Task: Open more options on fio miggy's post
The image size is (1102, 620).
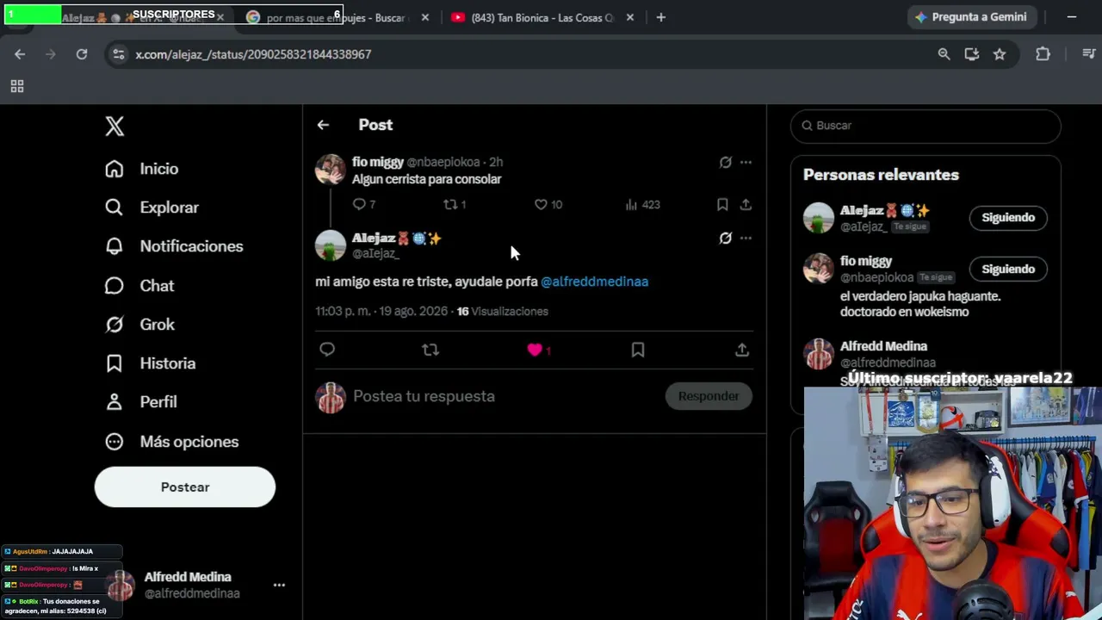Action: coord(746,162)
